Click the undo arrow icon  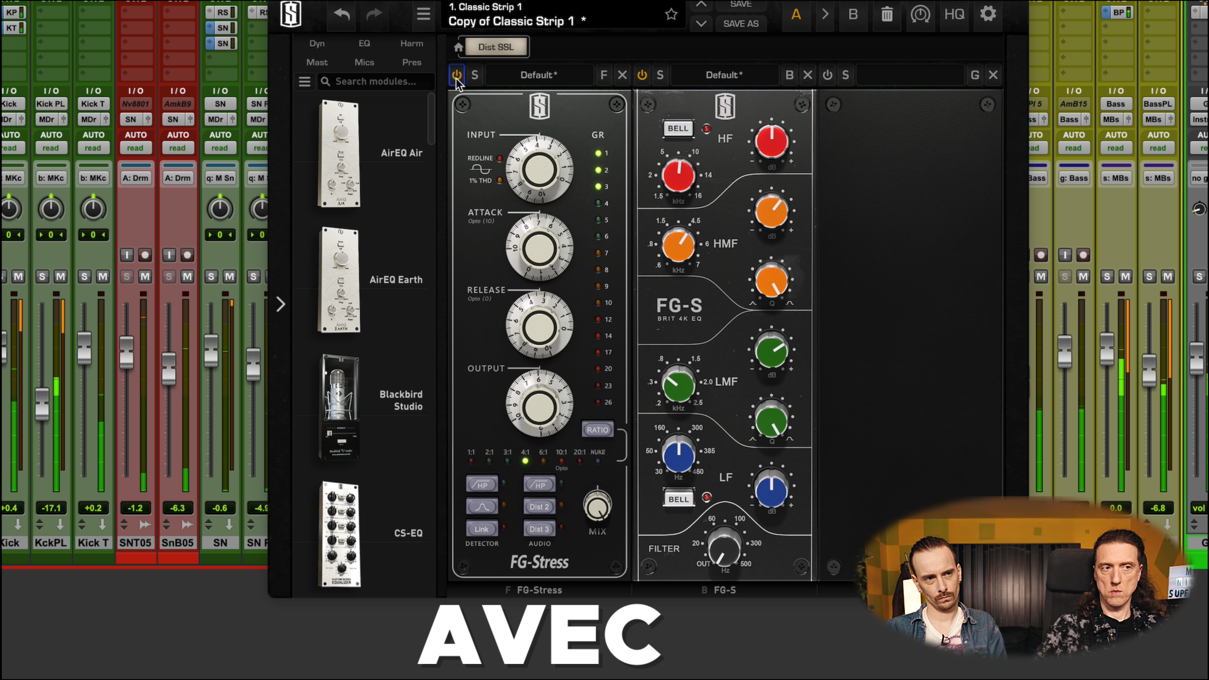click(x=342, y=14)
